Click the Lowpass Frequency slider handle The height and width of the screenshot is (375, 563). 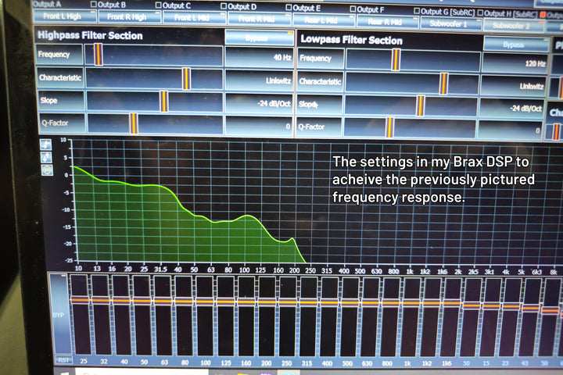coord(396,59)
